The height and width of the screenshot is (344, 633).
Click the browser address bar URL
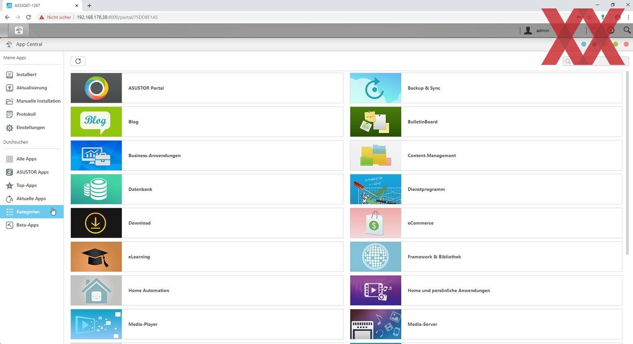117,17
